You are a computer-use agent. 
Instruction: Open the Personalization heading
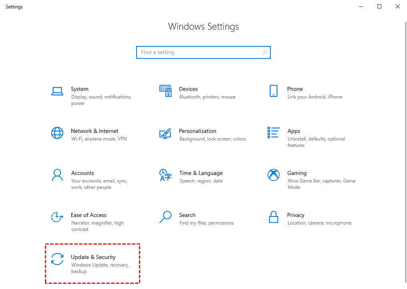point(197,131)
